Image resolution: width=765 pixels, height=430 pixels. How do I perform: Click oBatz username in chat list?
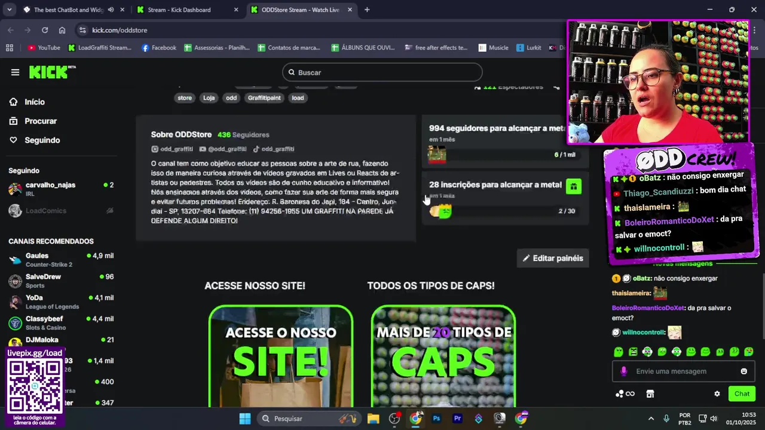pyautogui.click(x=642, y=278)
